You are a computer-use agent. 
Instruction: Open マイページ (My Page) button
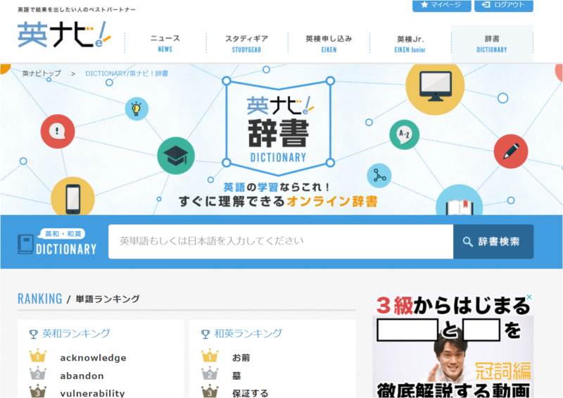point(441,6)
